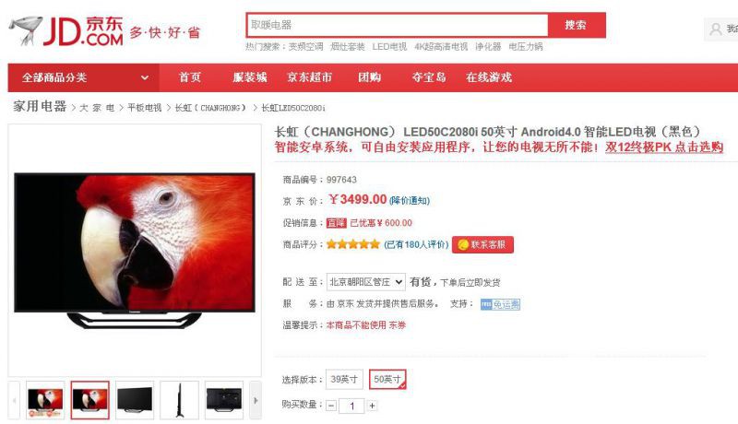
Task: Select the 50英寸 version option
Action: point(387,380)
